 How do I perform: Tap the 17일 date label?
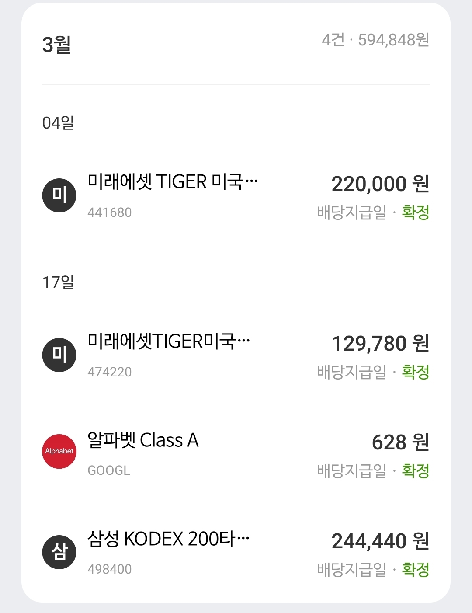[58, 282]
